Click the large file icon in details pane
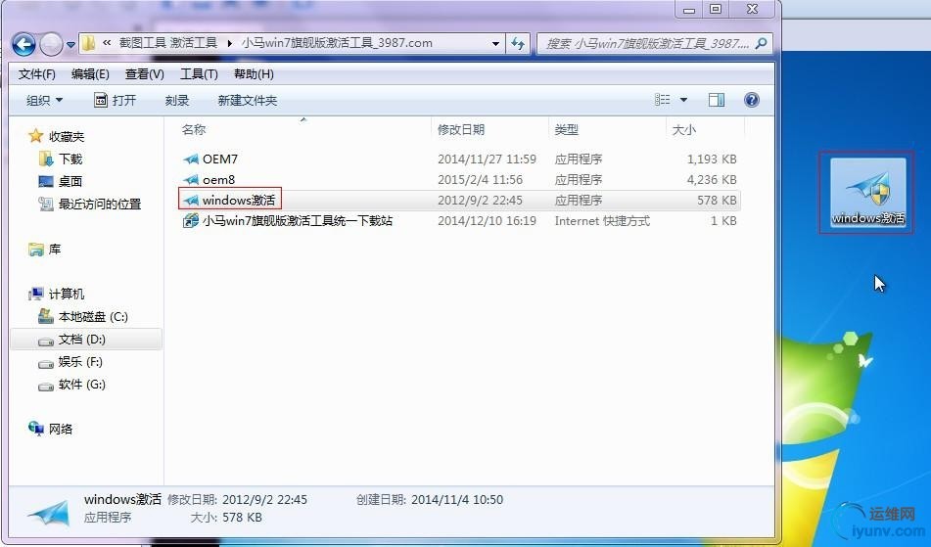The width and height of the screenshot is (931, 547). (x=49, y=514)
